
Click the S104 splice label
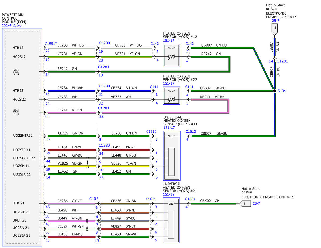(282, 91)
